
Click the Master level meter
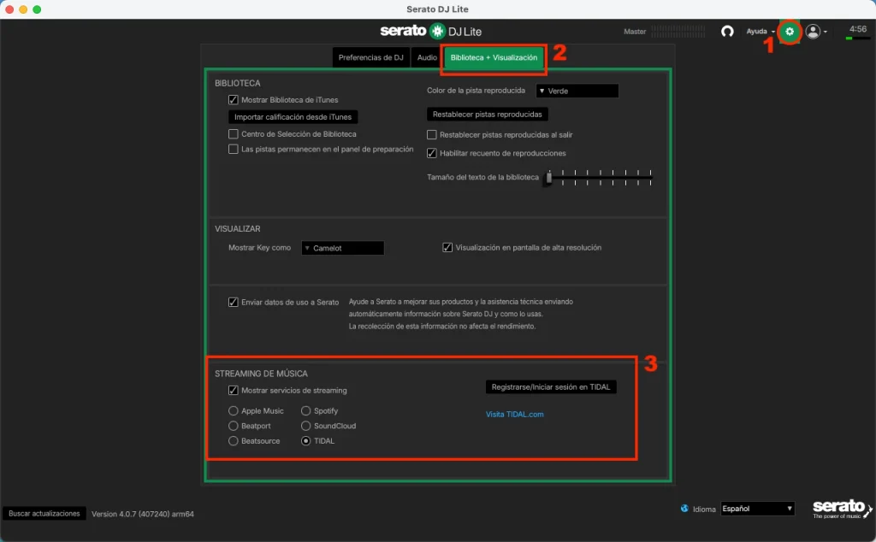coord(678,32)
